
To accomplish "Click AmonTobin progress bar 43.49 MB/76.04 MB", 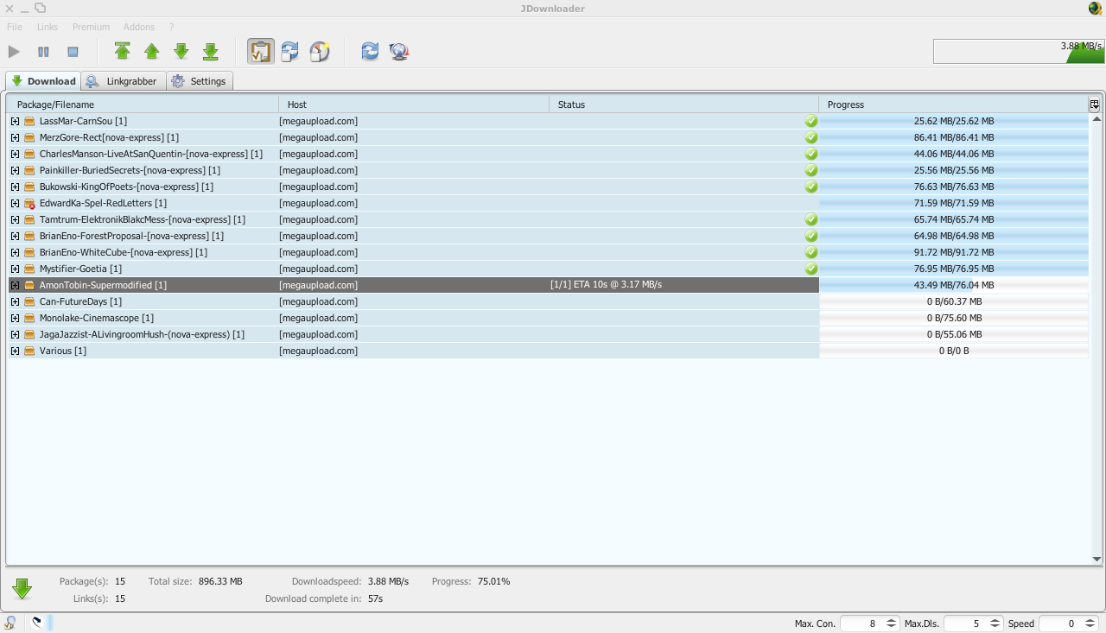I will 954,285.
